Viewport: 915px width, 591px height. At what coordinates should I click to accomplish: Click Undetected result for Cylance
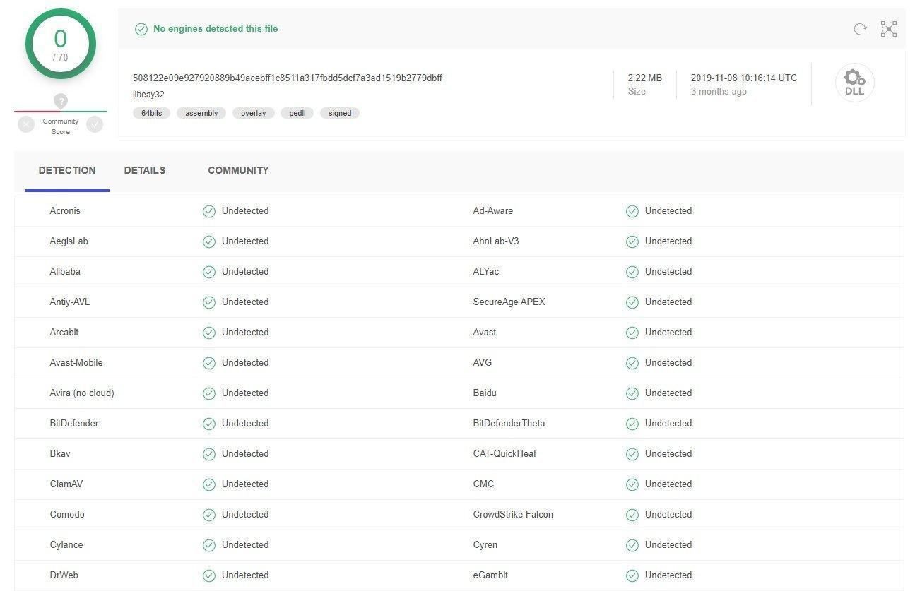245,544
